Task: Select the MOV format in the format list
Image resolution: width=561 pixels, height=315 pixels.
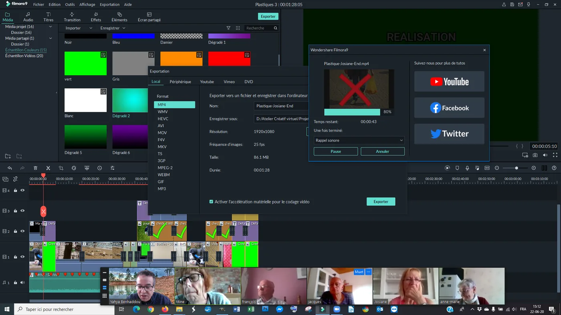Action: pyautogui.click(x=162, y=133)
